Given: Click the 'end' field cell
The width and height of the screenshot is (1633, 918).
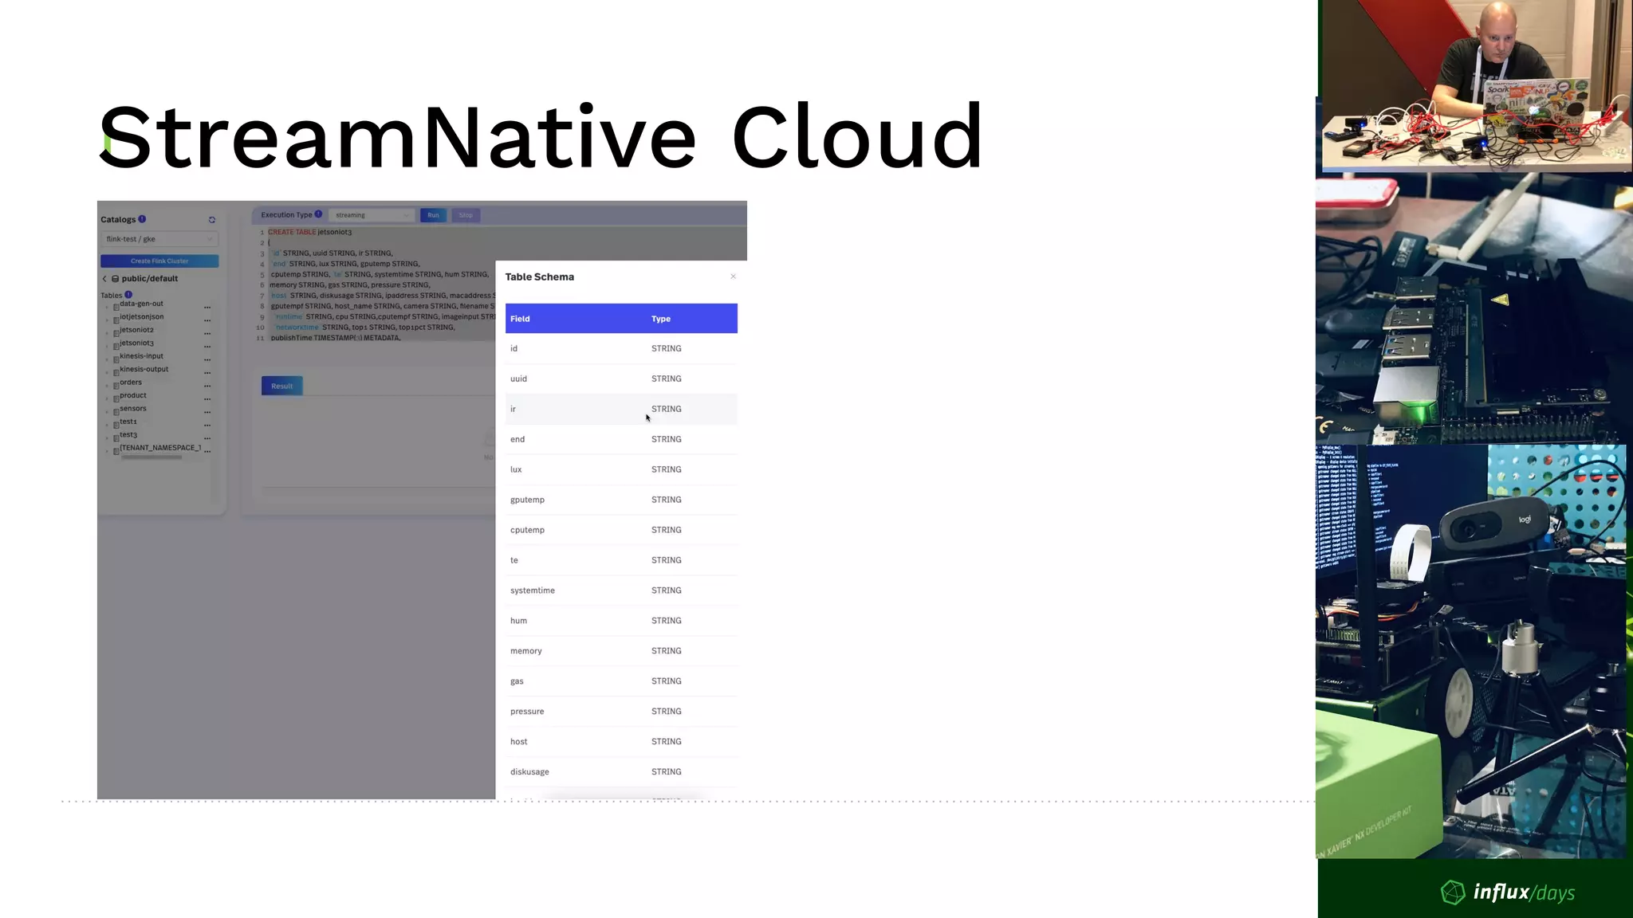Looking at the screenshot, I should pyautogui.click(x=517, y=439).
